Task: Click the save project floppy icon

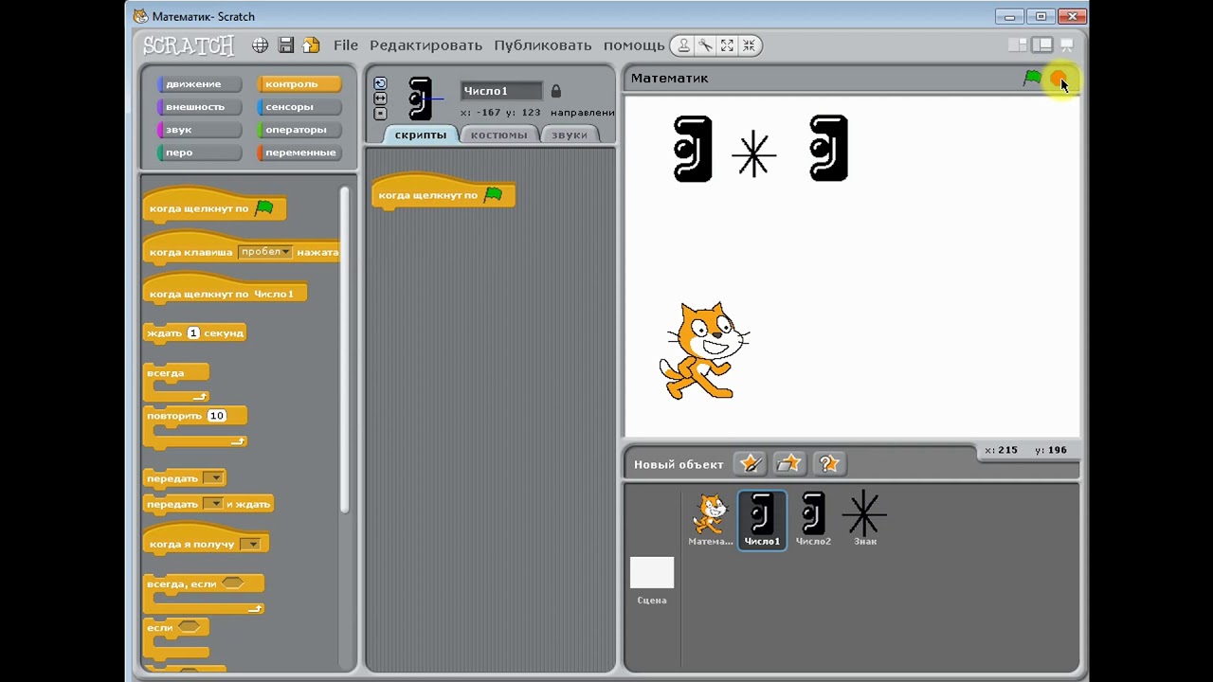Action: pyautogui.click(x=285, y=45)
